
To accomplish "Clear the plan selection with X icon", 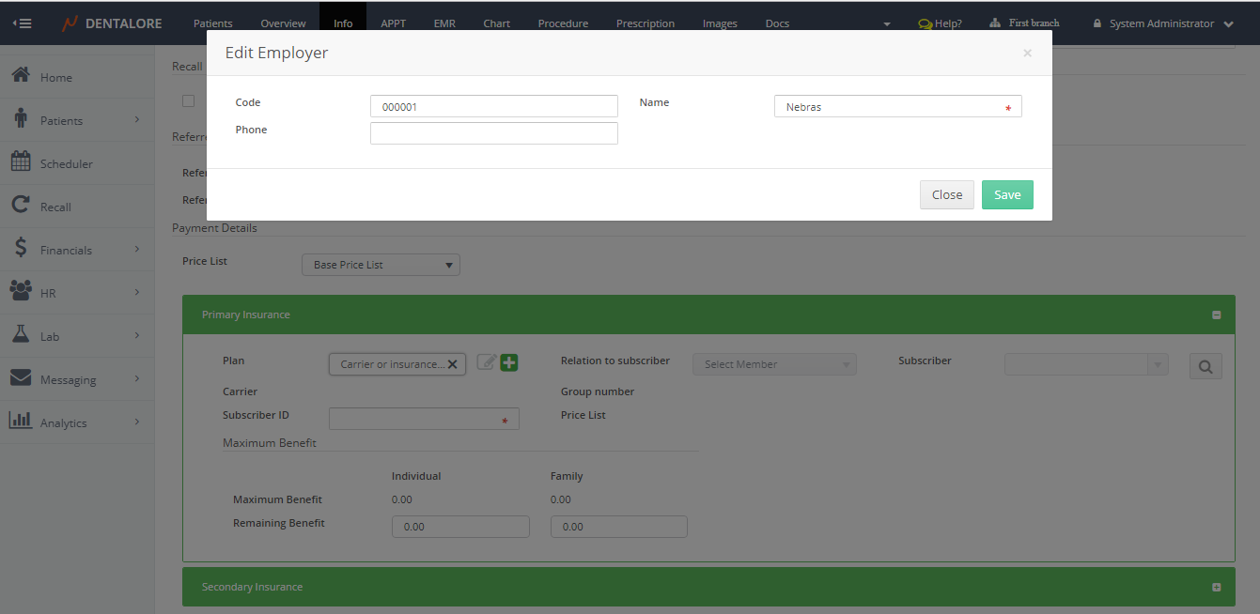I will (452, 364).
